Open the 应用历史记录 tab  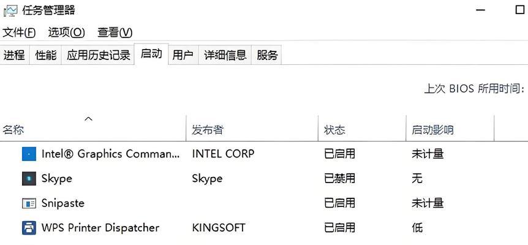[x=98, y=55]
